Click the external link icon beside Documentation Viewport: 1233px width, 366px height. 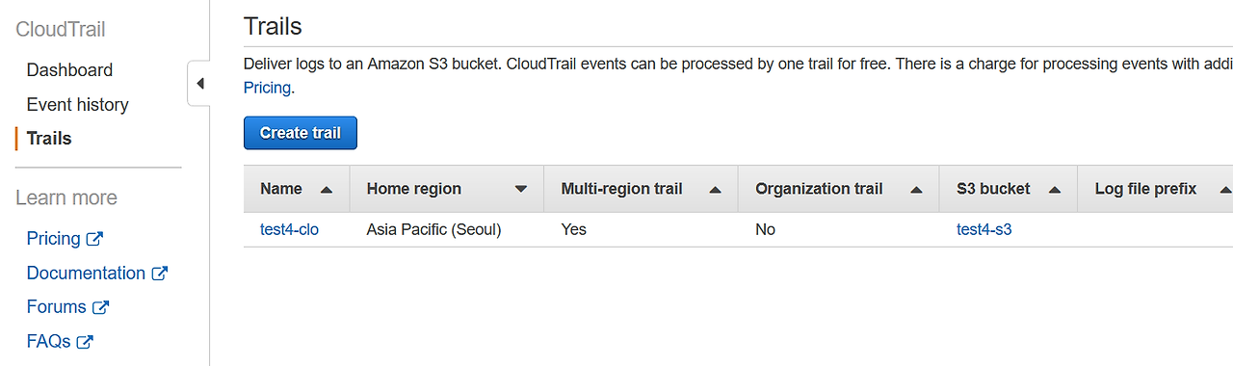(160, 274)
